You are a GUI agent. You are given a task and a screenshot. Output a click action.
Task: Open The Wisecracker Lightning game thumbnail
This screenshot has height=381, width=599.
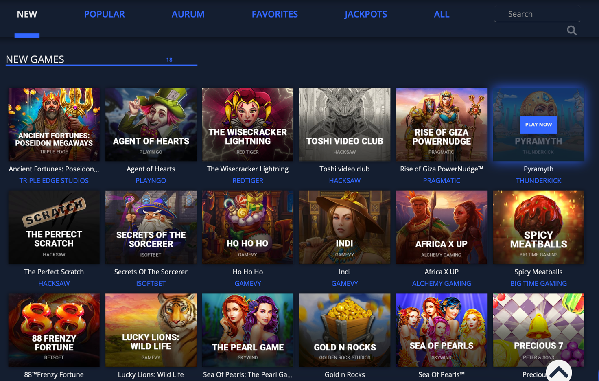coord(248,125)
